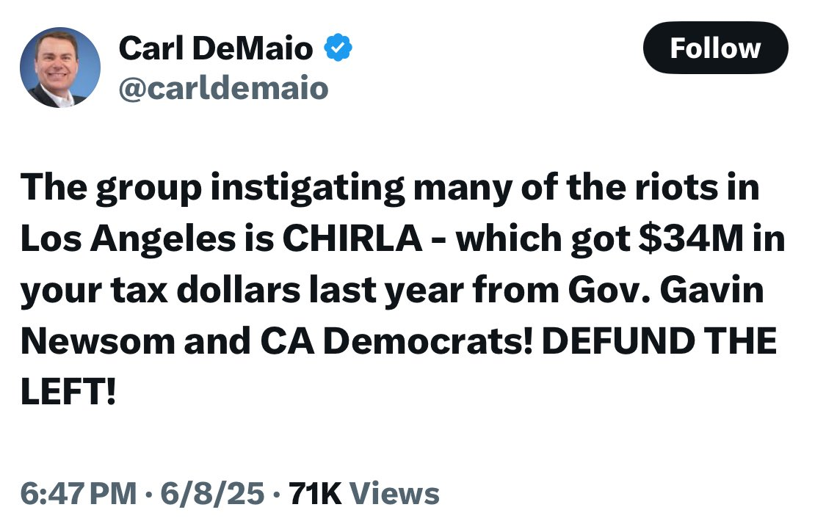Click "LEFT!" on the tweet's last line
The width and height of the screenshot is (826, 532).
68,393
